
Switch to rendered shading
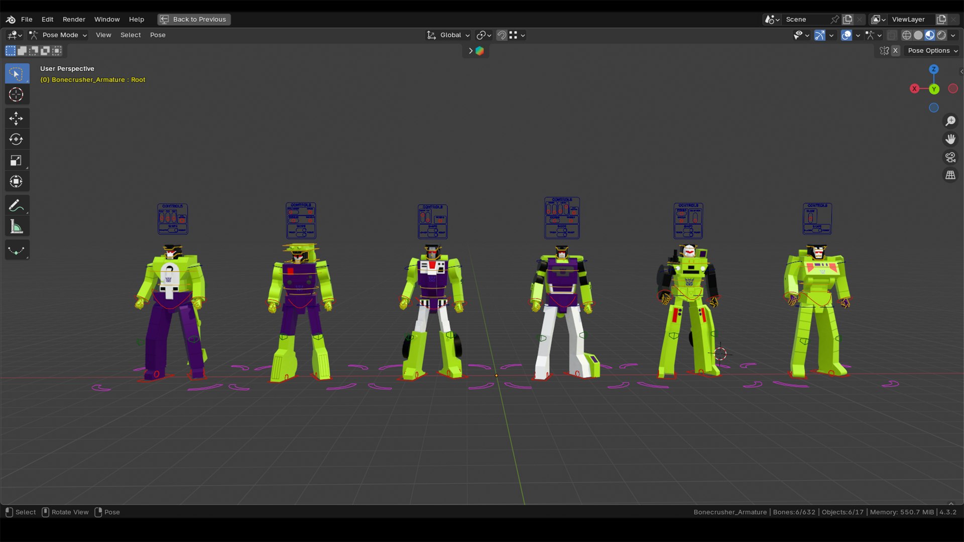coord(941,35)
